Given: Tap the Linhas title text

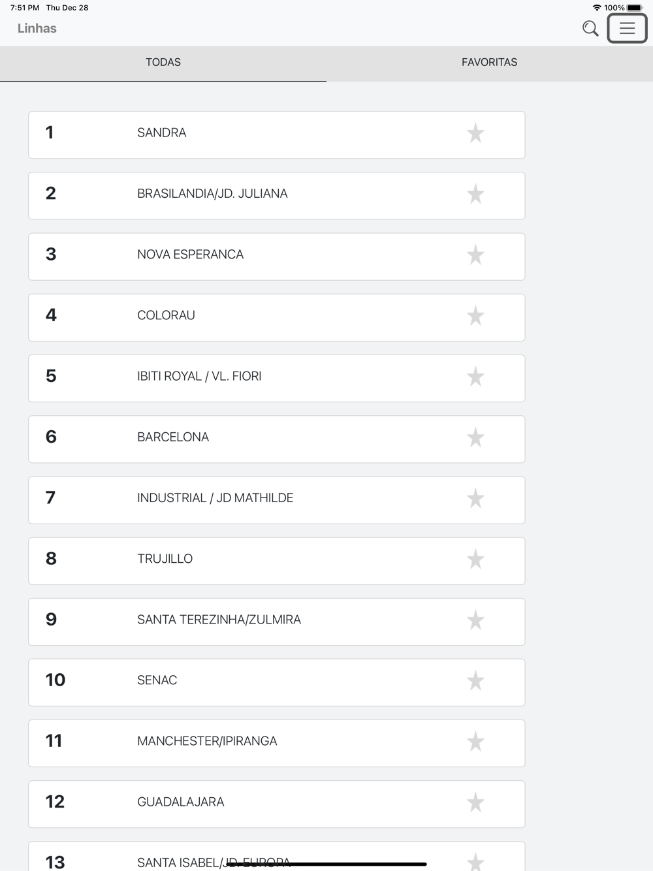Looking at the screenshot, I should pyautogui.click(x=37, y=28).
